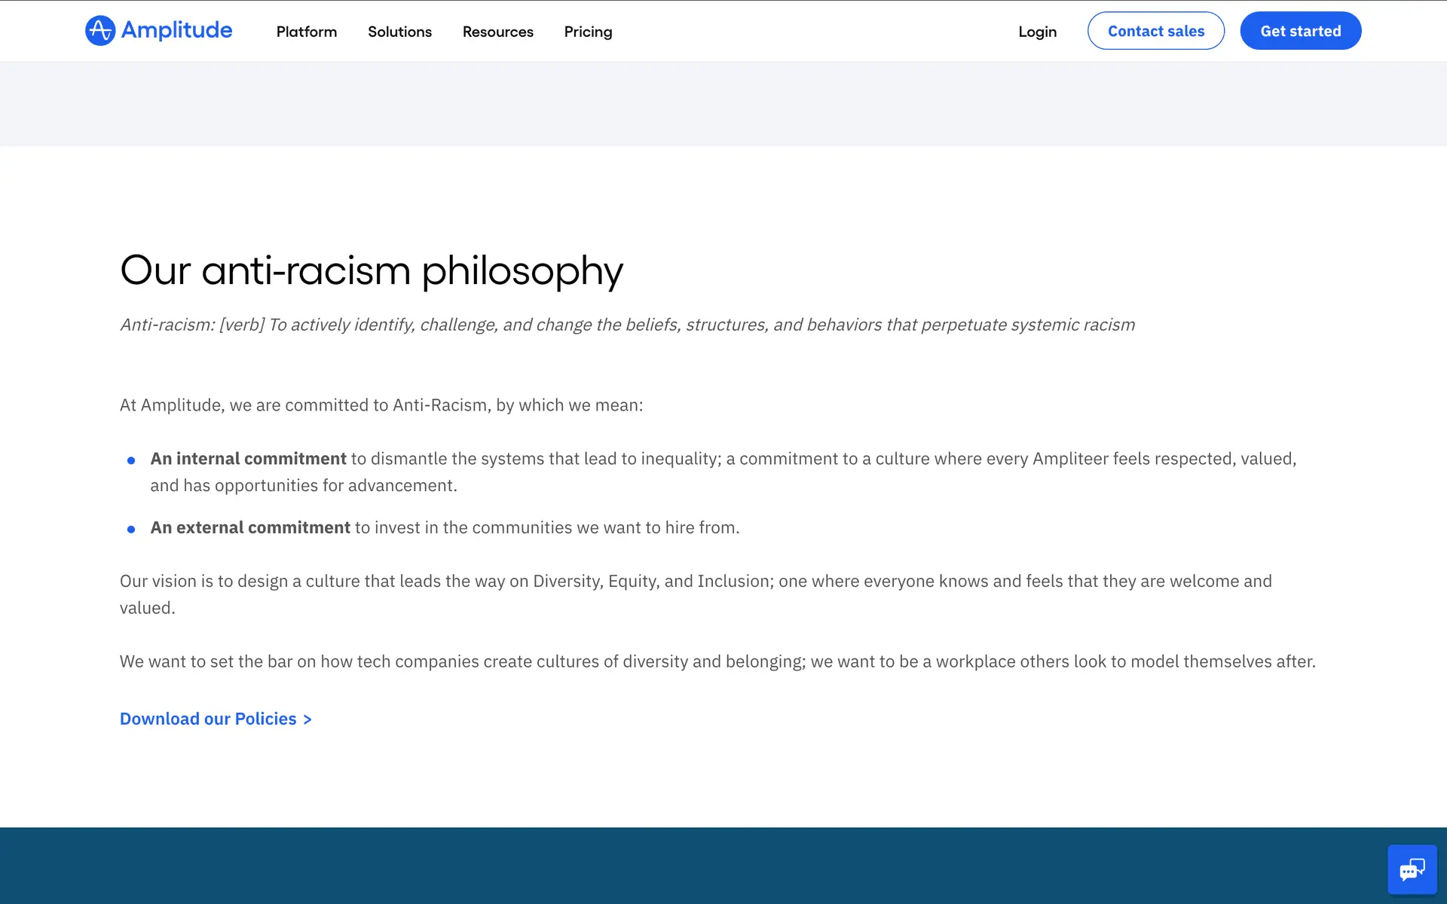Click the italic Anti-racism definition sentence

tap(627, 325)
